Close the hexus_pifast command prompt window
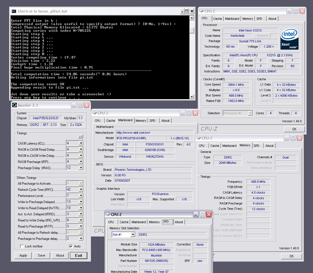The image size is (313, 273). 192,11
